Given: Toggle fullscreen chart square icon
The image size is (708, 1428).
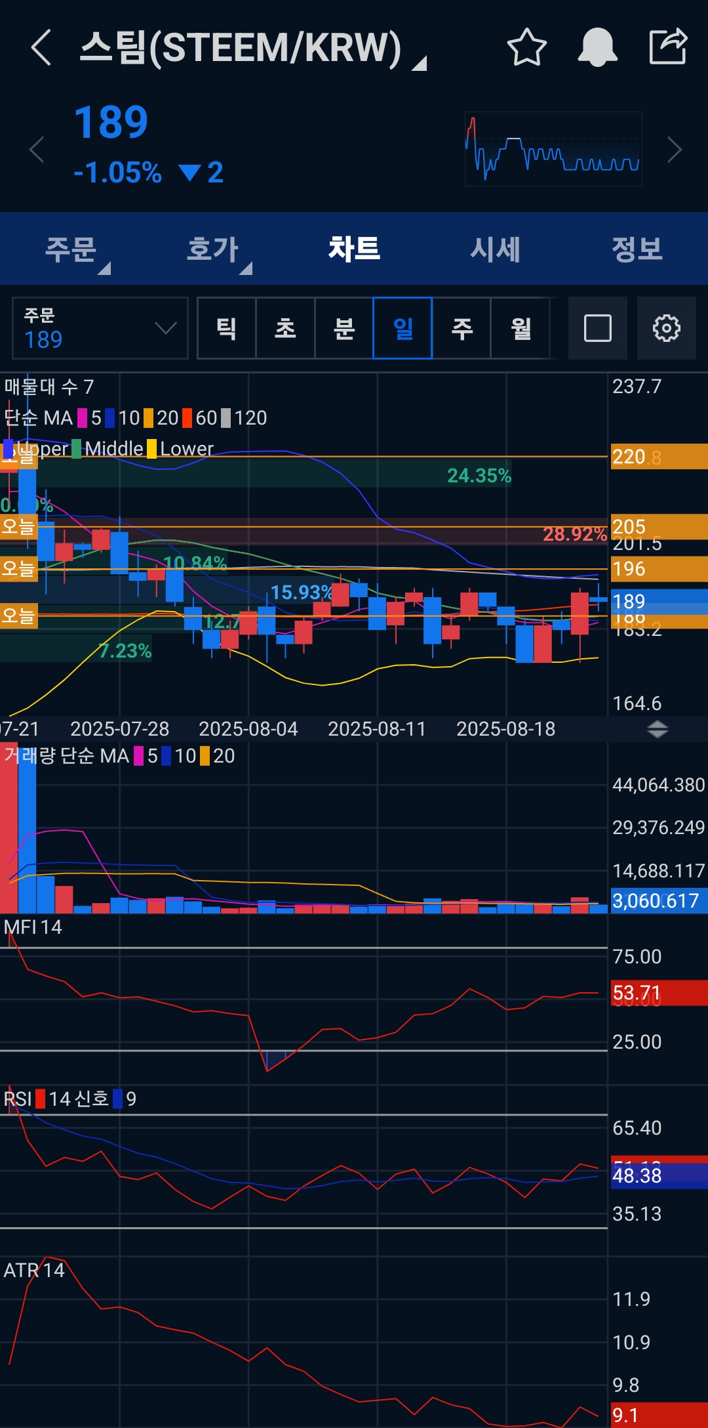Looking at the screenshot, I should (598, 328).
